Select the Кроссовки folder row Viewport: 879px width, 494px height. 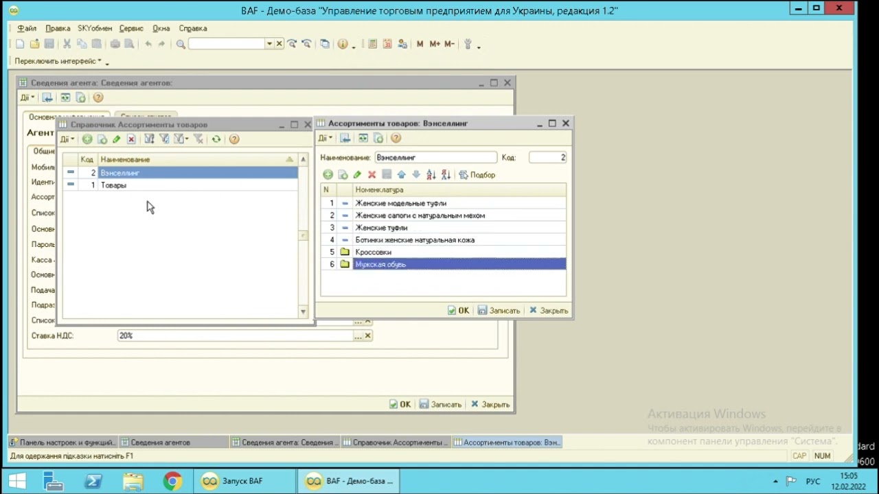(x=444, y=252)
